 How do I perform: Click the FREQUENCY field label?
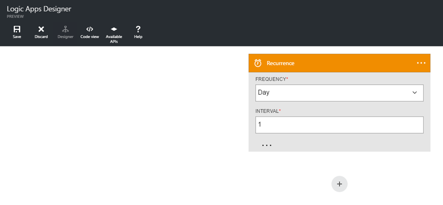(x=271, y=79)
